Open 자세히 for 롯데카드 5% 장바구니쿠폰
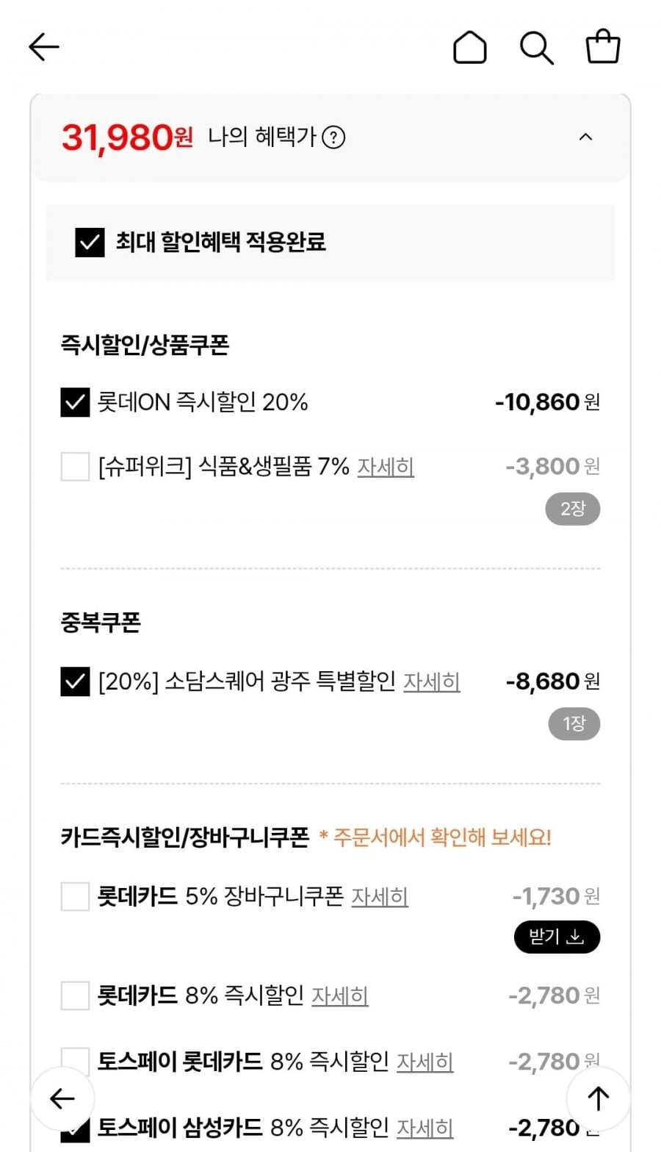Screen dimensions: 661x1152 point(380,897)
